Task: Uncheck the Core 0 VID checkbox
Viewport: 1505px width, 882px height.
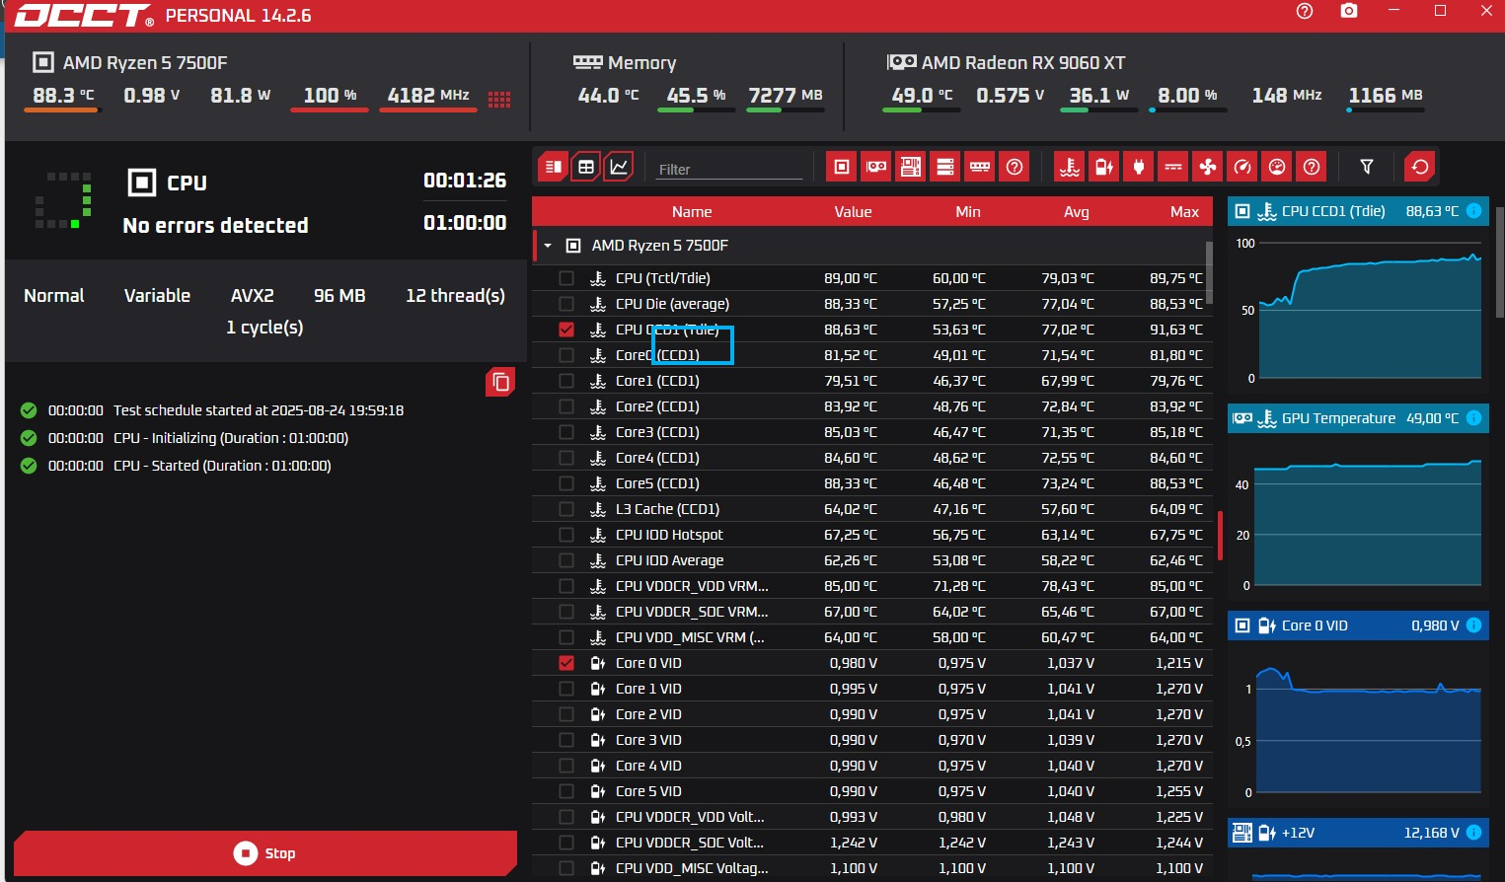Action: pos(566,663)
